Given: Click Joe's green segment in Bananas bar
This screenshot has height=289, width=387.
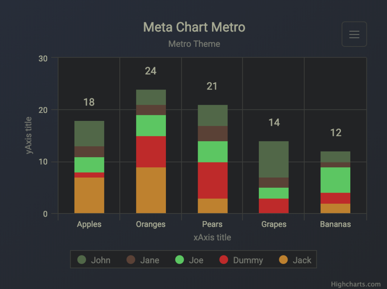Looking at the screenshot, I should pos(336,180).
